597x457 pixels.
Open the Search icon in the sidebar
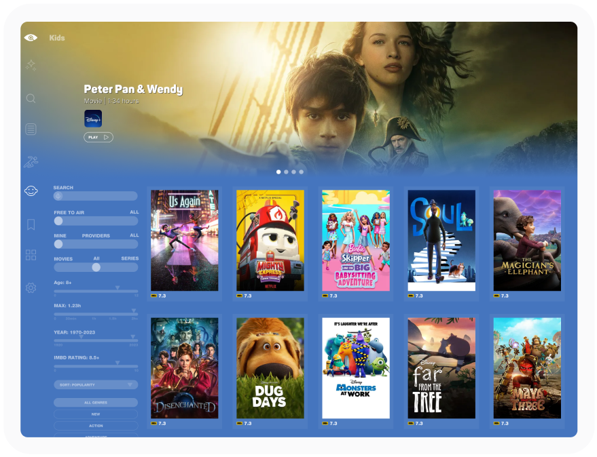(31, 98)
